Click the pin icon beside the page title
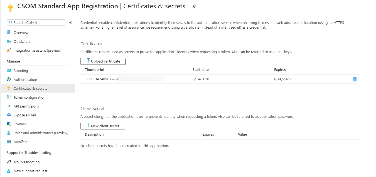The height and width of the screenshot is (177, 376). (x=194, y=6)
